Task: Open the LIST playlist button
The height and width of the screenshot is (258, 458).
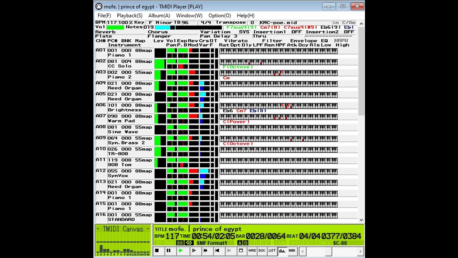Action: coord(272,251)
